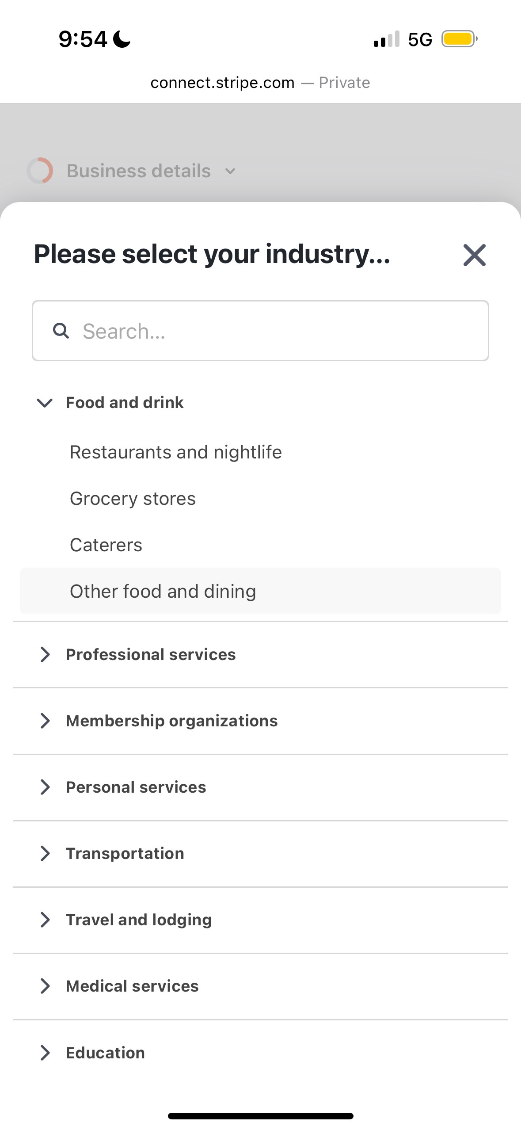The image size is (521, 1130).
Task: Tap the battery status icon
Action: point(459,39)
